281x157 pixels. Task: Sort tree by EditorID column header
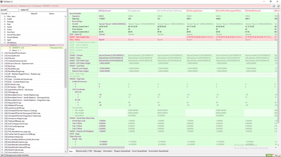coord(39,13)
